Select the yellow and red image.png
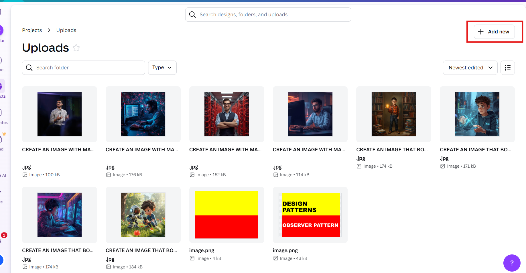This screenshot has width=526, height=273. click(226, 215)
